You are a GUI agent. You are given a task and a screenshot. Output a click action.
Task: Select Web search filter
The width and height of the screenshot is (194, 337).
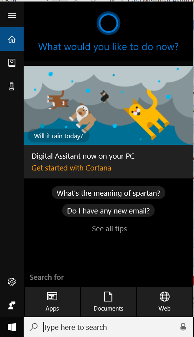click(x=165, y=301)
